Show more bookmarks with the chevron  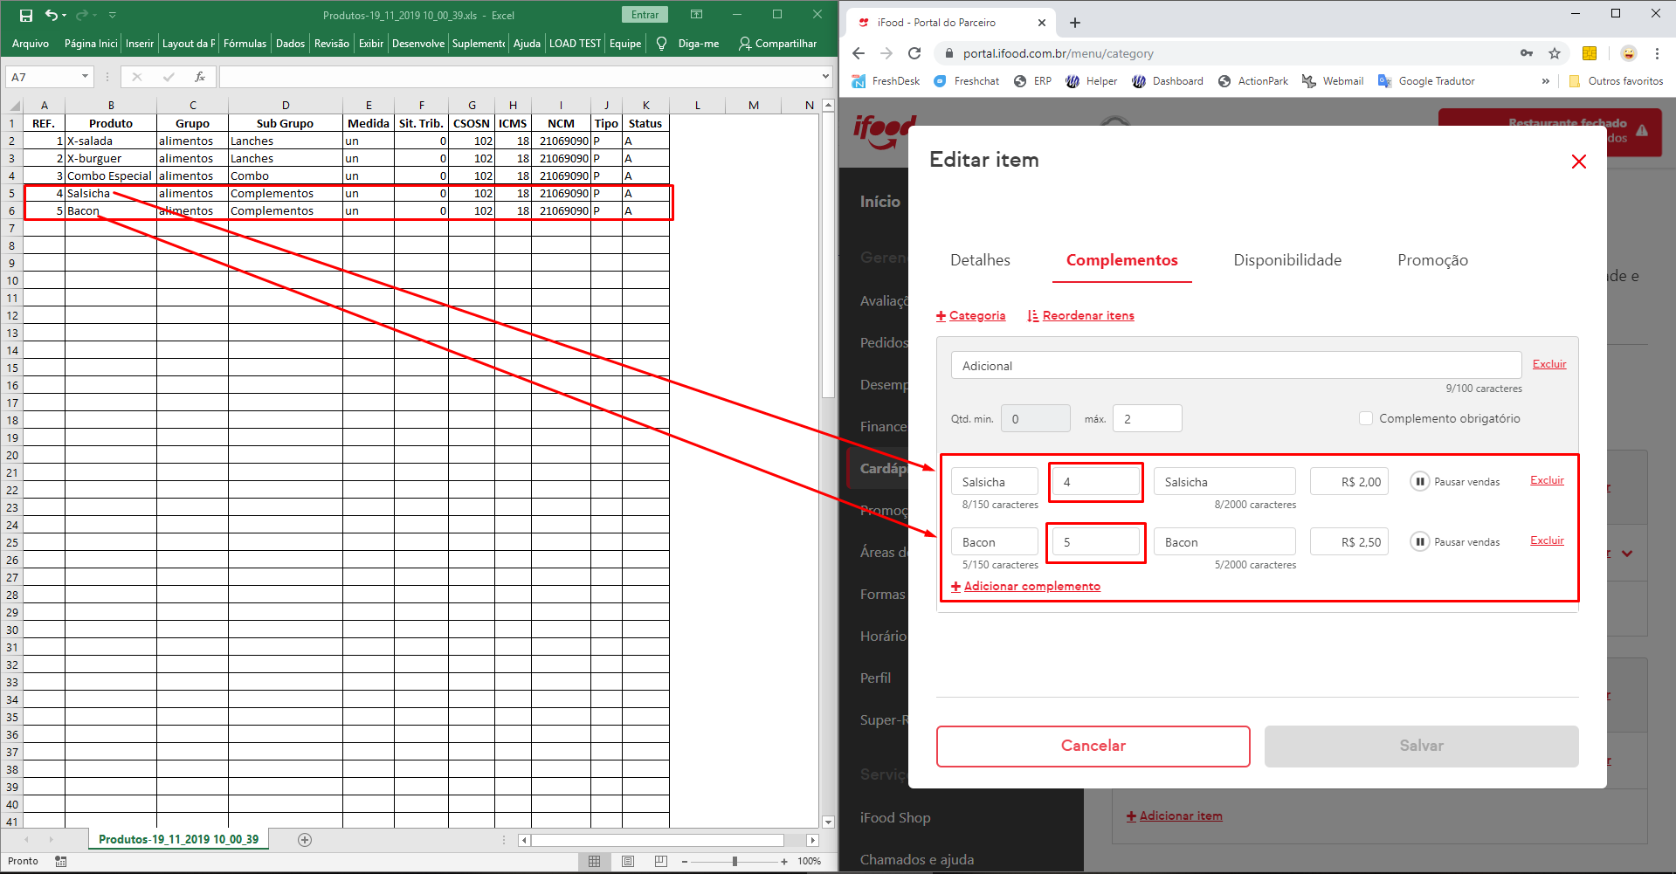1546,81
